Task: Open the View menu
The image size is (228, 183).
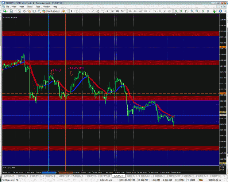Action: pos(14,7)
